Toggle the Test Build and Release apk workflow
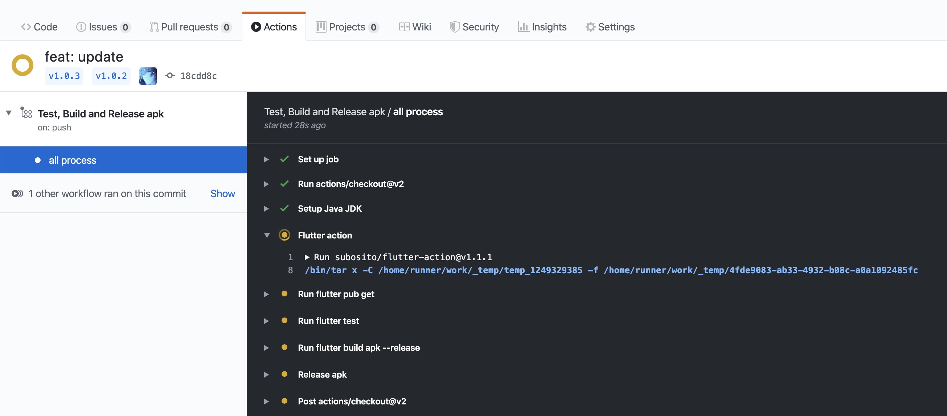Screen dimensions: 947x416 tap(8, 114)
